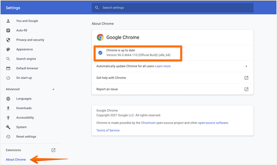Open Reset settings page

[x=26, y=137]
